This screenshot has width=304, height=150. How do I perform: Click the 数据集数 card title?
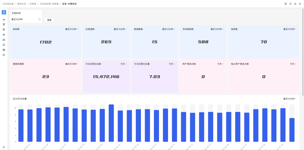tap(138, 29)
